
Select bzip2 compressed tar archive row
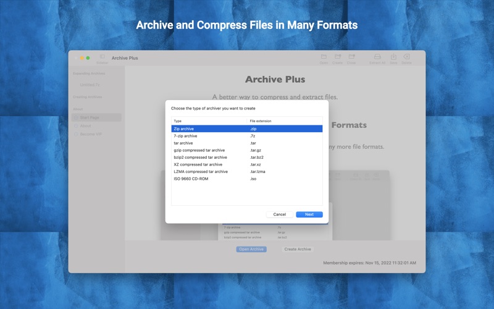point(246,158)
